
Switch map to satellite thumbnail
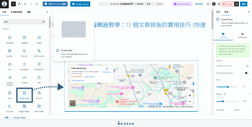pos(73,103)
